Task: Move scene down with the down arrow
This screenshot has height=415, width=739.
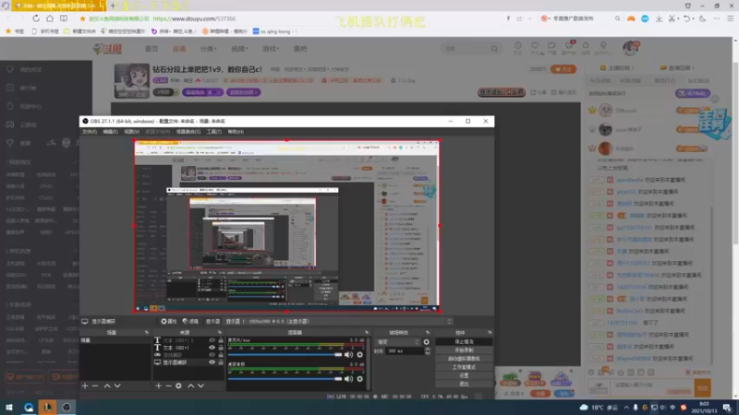Action: click(117, 385)
